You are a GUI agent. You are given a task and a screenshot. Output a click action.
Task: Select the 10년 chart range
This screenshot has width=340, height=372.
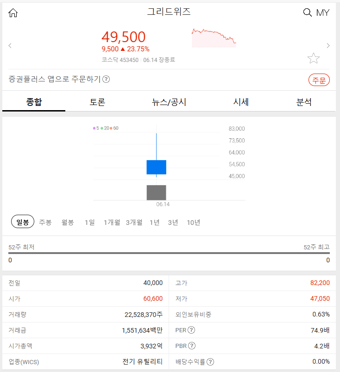tap(194, 222)
